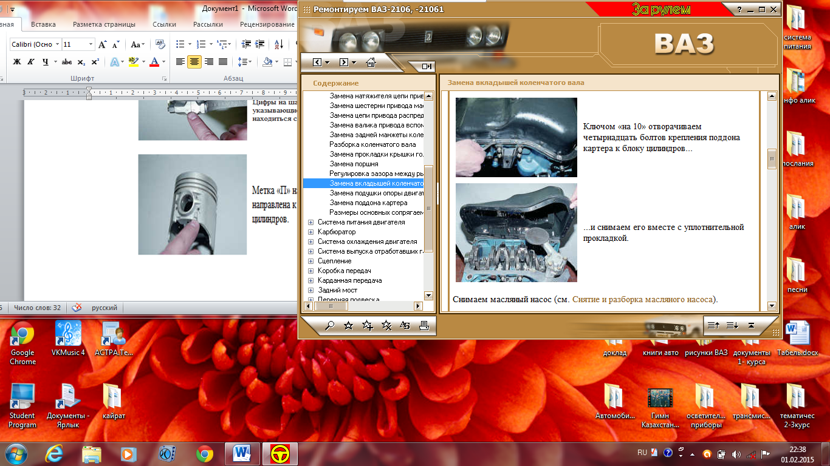Decrease paragraph indent in Word
Image resolution: width=830 pixels, height=466 pixels.
tap(246, 44)
